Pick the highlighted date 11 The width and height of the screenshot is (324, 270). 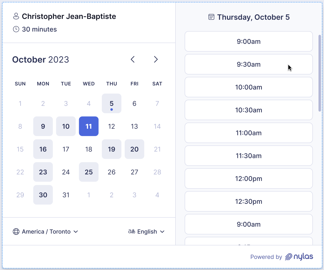coord(89,126)
